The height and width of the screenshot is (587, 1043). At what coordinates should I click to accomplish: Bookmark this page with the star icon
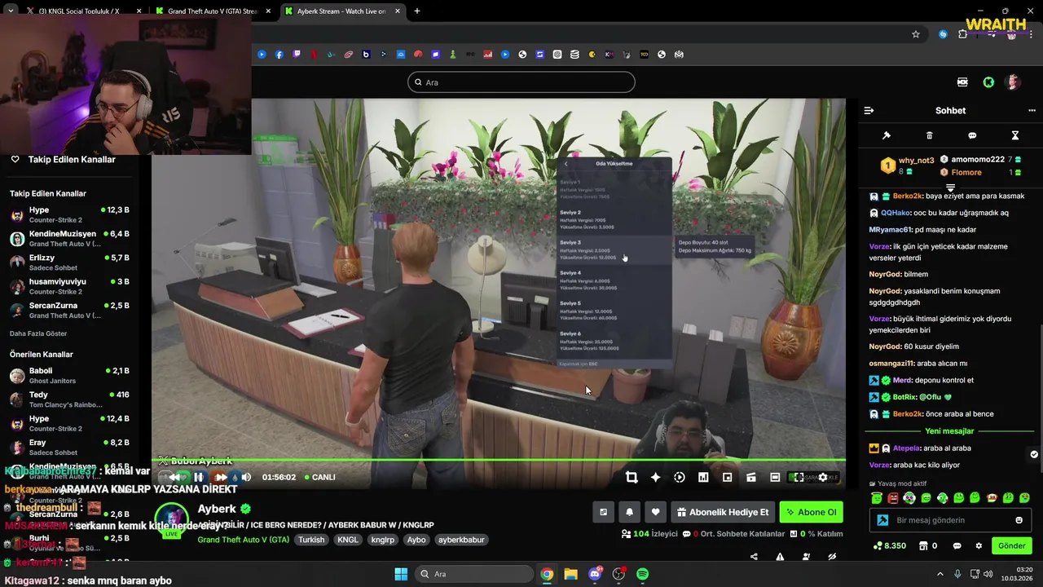[x=916, y=34]
